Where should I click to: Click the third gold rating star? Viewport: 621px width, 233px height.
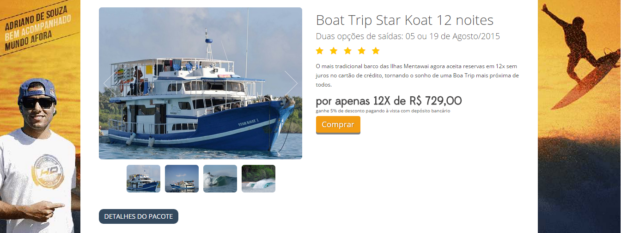[x=347, y=51]
